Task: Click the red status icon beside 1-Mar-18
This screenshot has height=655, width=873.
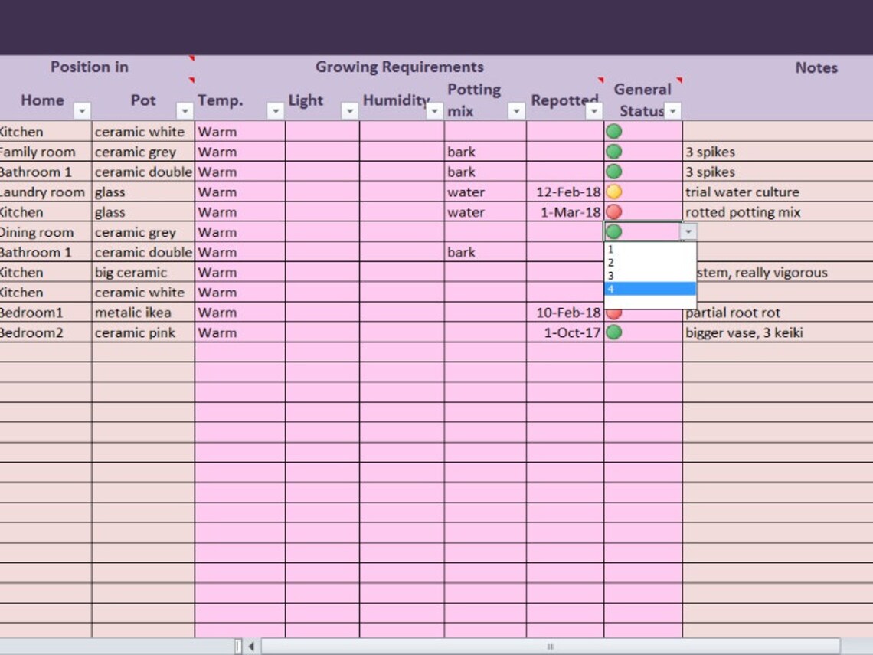Action: coord(612,211)
